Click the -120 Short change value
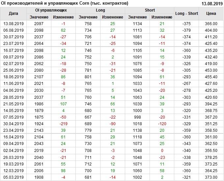 pyautogui.click(x=162, y=124)
